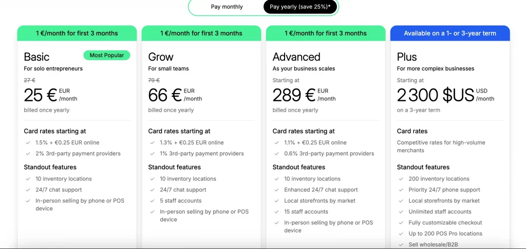The image size is (526, 249).
Task: Click Basic plan green promo banner
Action: [x=77, y=33]
